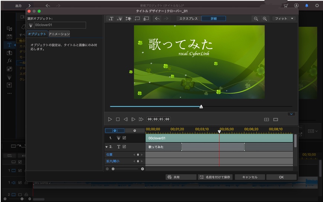Image resolution: width=323 pixels, height=202 pixels.
Task: Click the insert title text icon
Action: click(111, 19)
